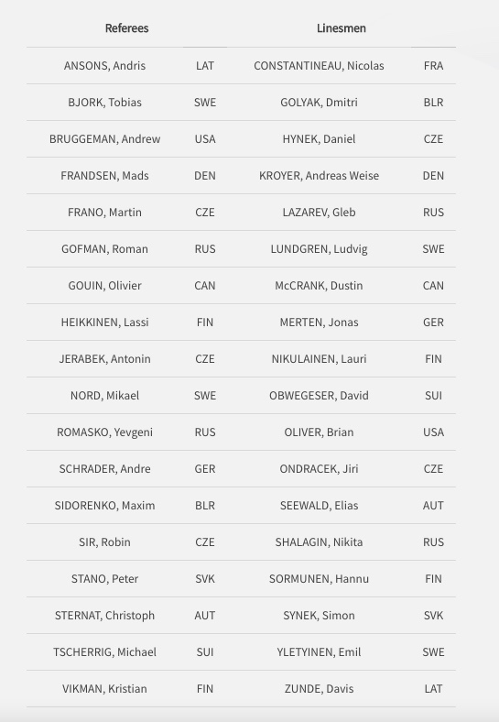Select linesman ZUNDE, Davis
Screen dimensions: 499x722
(319, 688)
